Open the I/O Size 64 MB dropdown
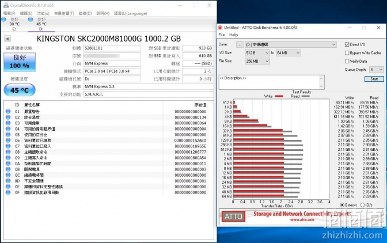The image size is (387, 243). [x=288, y=53]
